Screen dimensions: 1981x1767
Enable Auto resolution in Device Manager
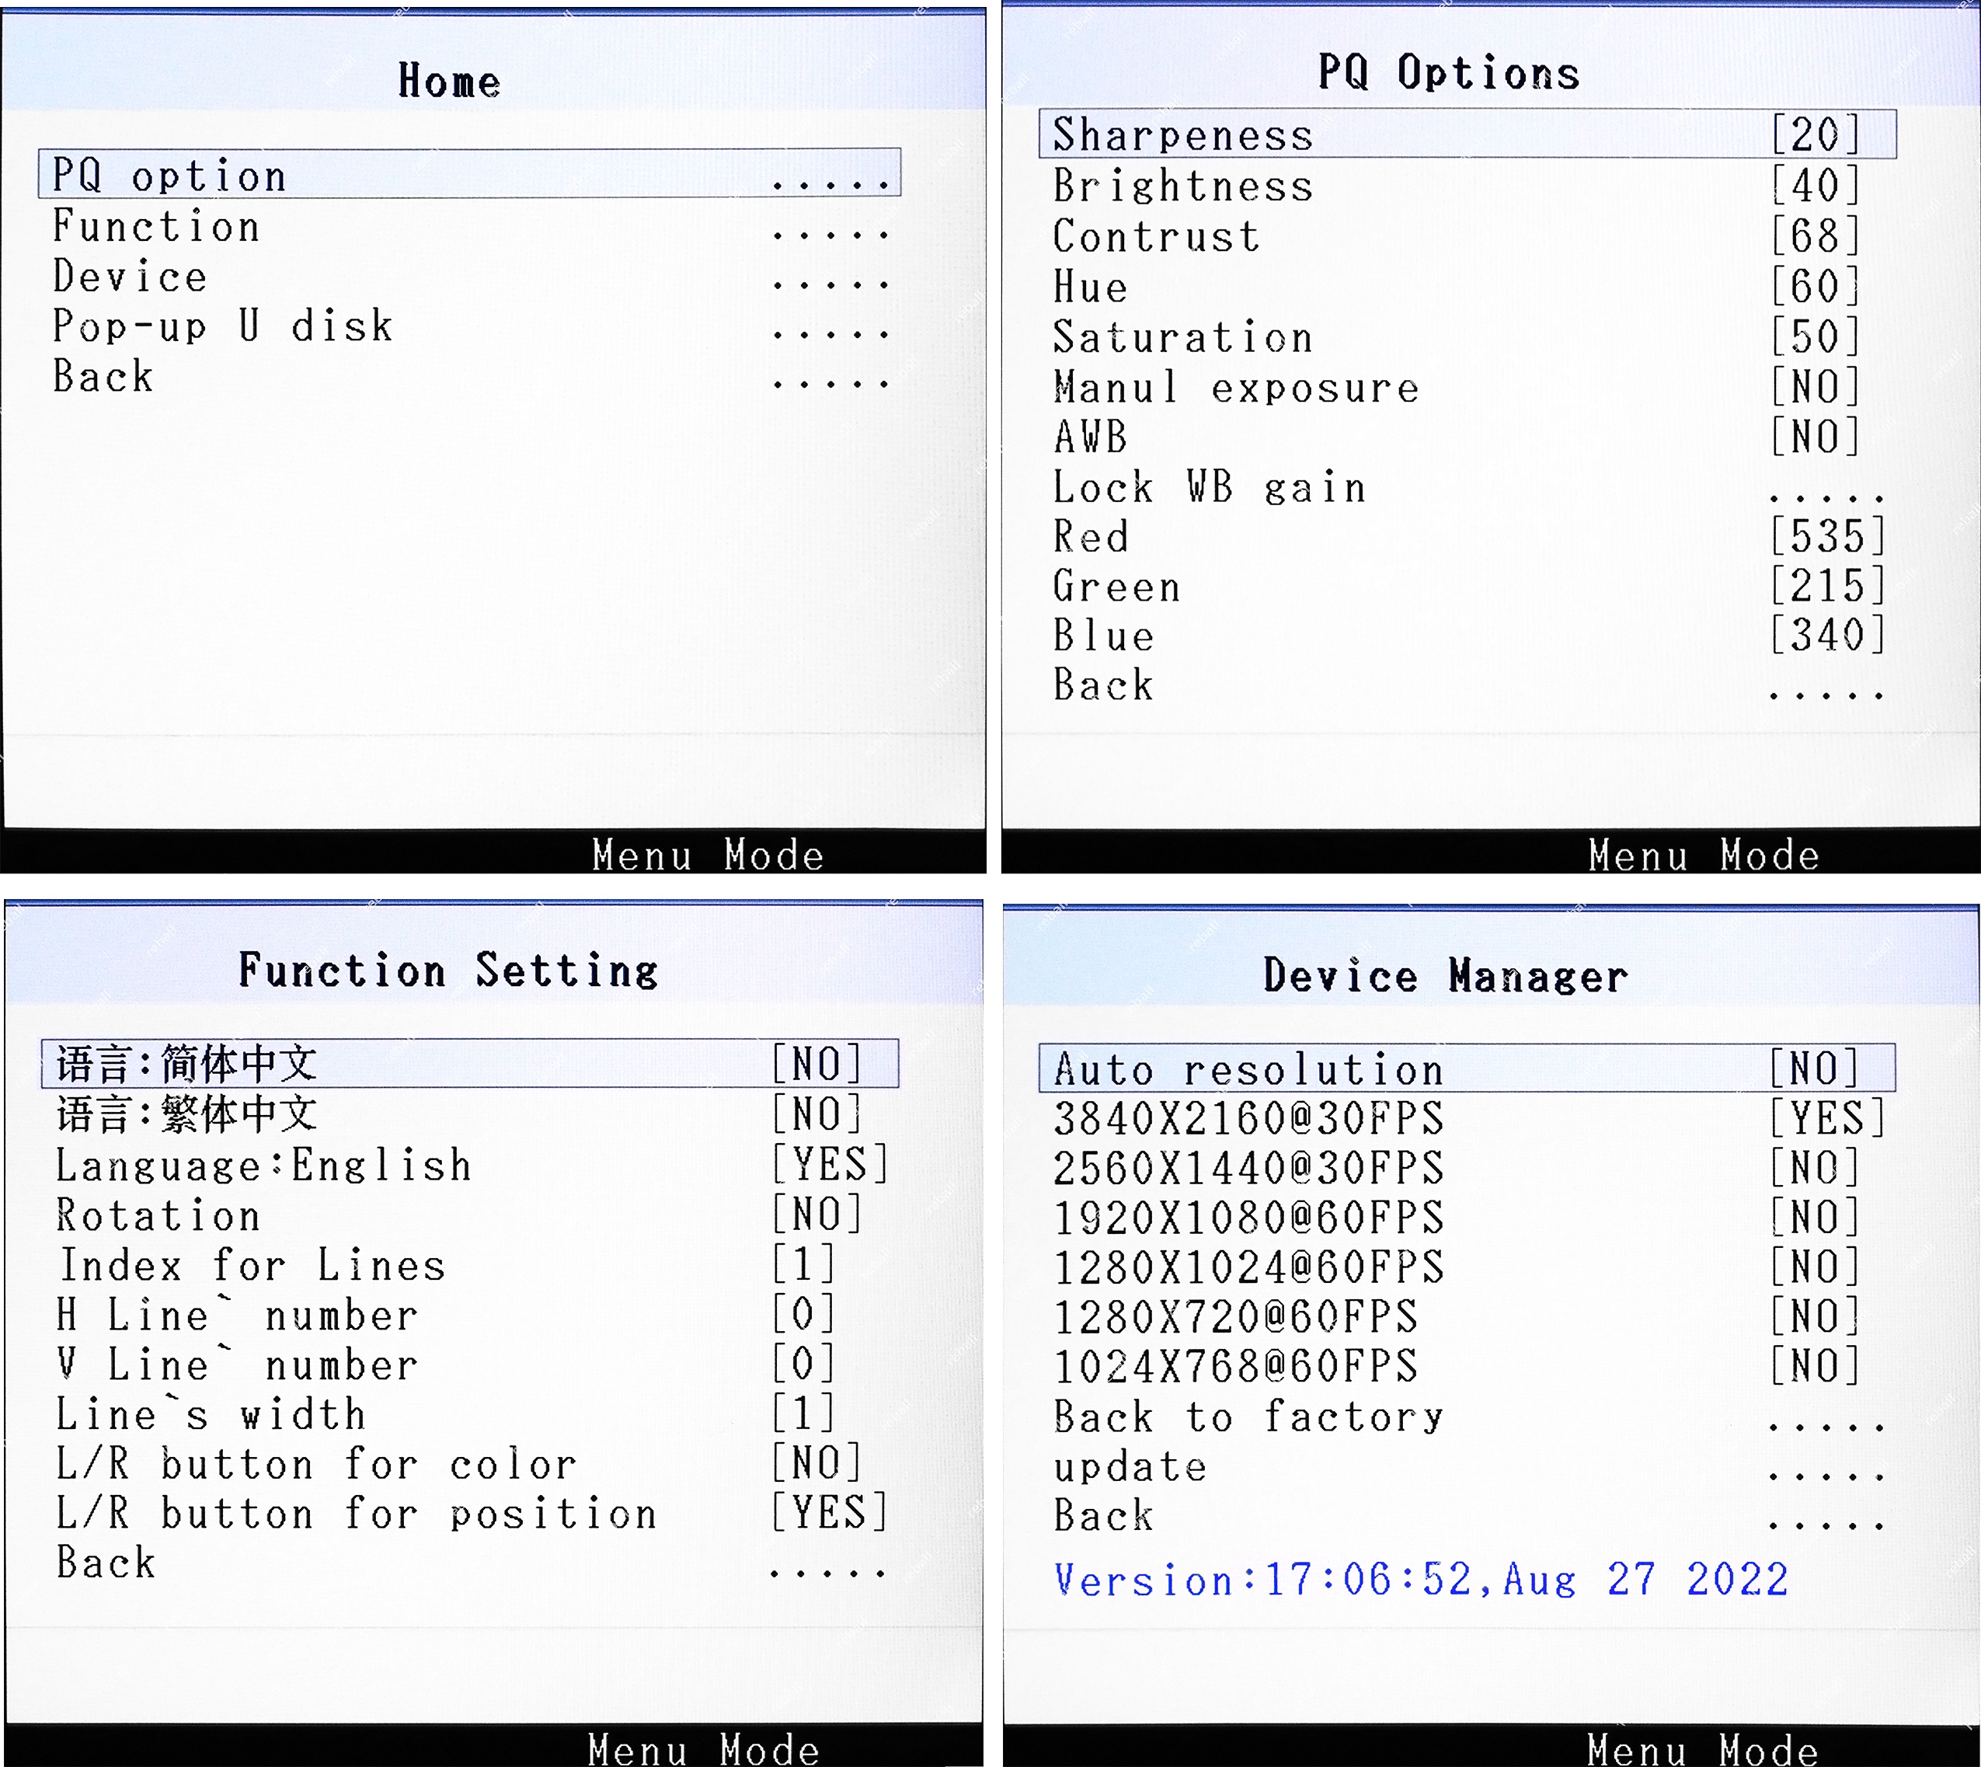(x=1249, y=1069)
